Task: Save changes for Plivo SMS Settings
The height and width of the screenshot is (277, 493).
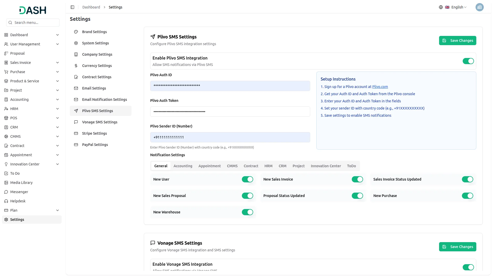Action: [x=458, y=41]
